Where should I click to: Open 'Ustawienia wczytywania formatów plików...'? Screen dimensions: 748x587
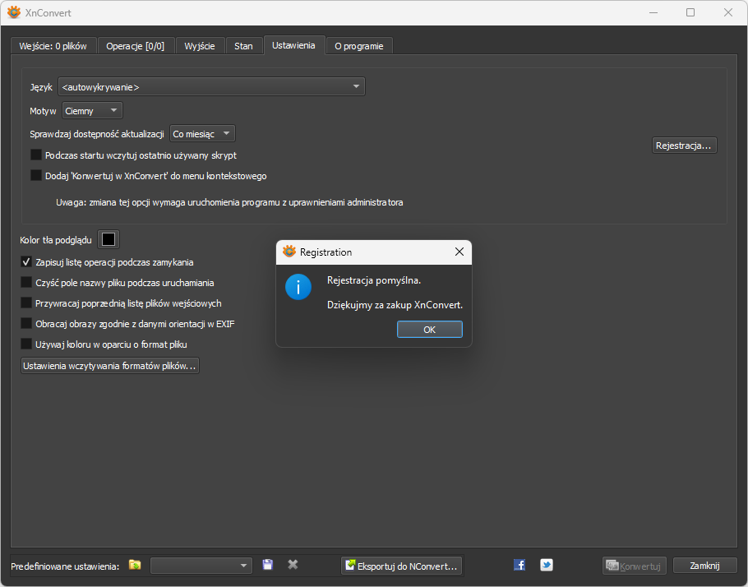tap(109, 366)
